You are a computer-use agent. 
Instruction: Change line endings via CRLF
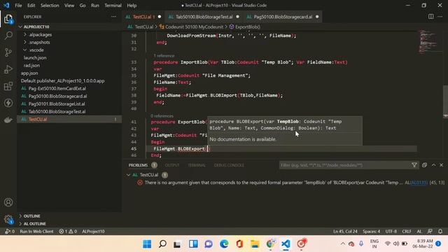tap(407, 231)
